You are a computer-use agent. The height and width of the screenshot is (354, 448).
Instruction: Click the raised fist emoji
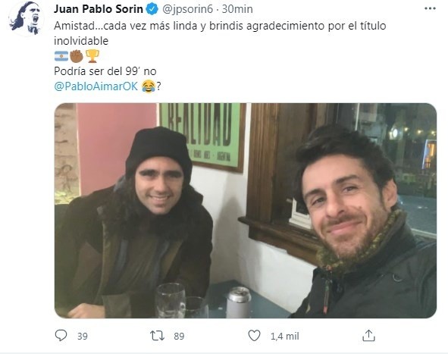point(77,56)
